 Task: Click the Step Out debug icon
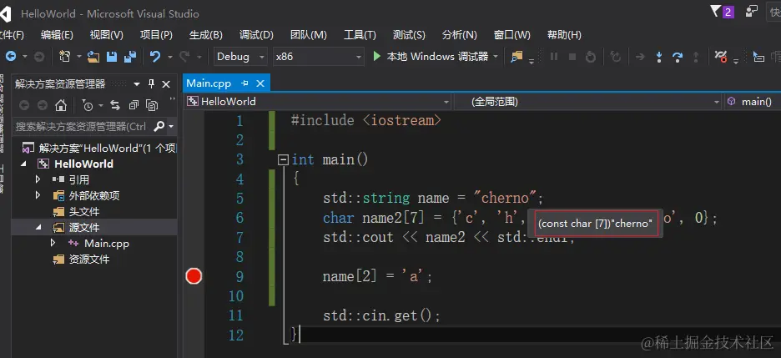click(x=697, y=57)
